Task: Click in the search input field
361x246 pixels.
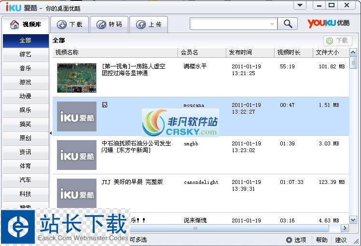Action: click(x=229, y=24)
